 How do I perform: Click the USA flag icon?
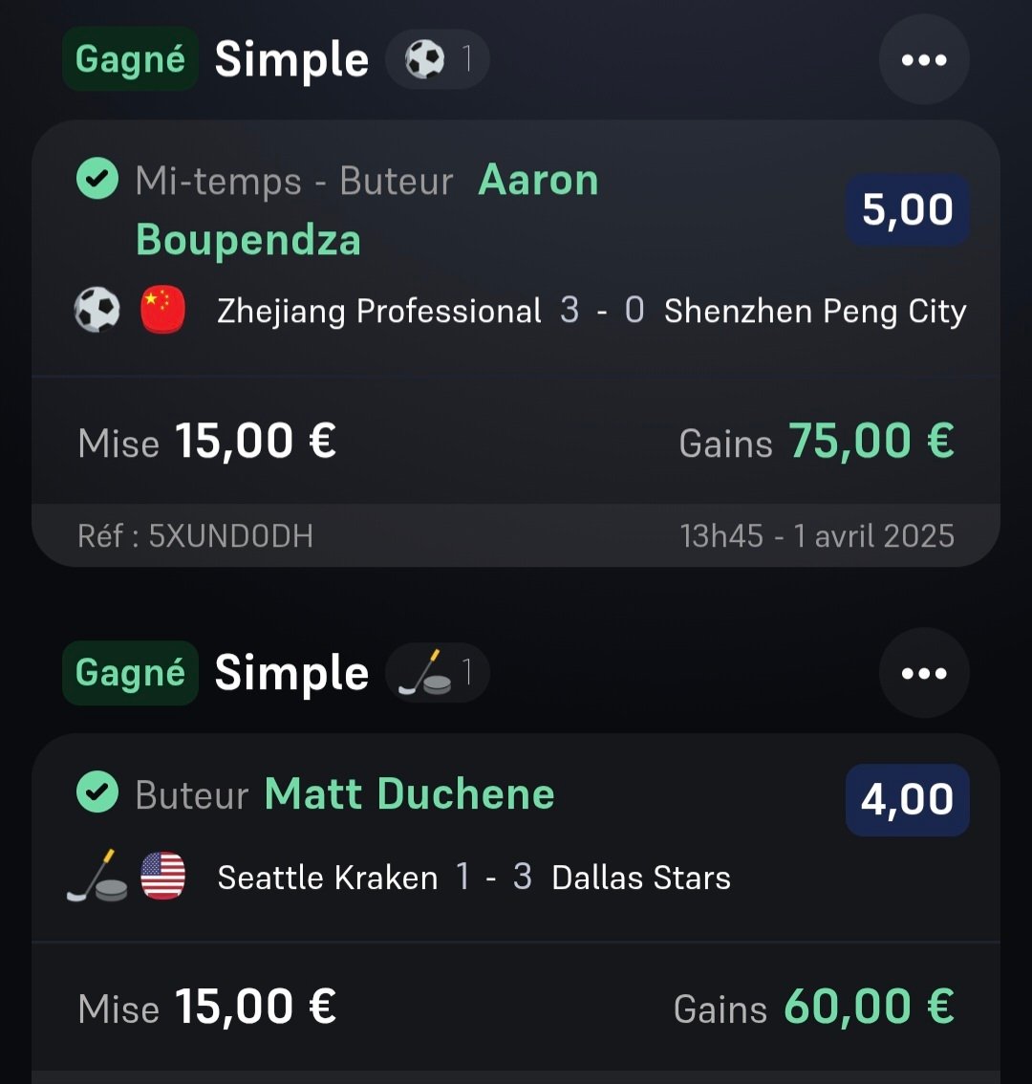163,876
